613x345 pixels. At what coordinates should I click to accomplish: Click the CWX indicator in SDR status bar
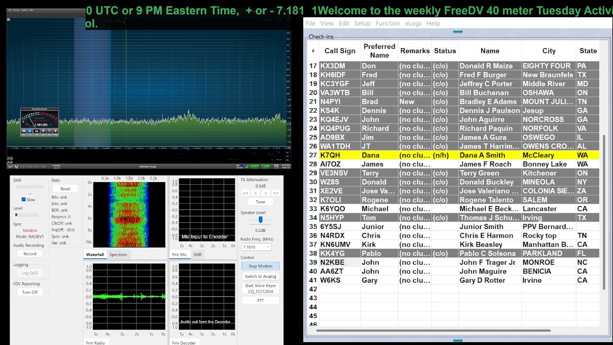tap(29, 166)
